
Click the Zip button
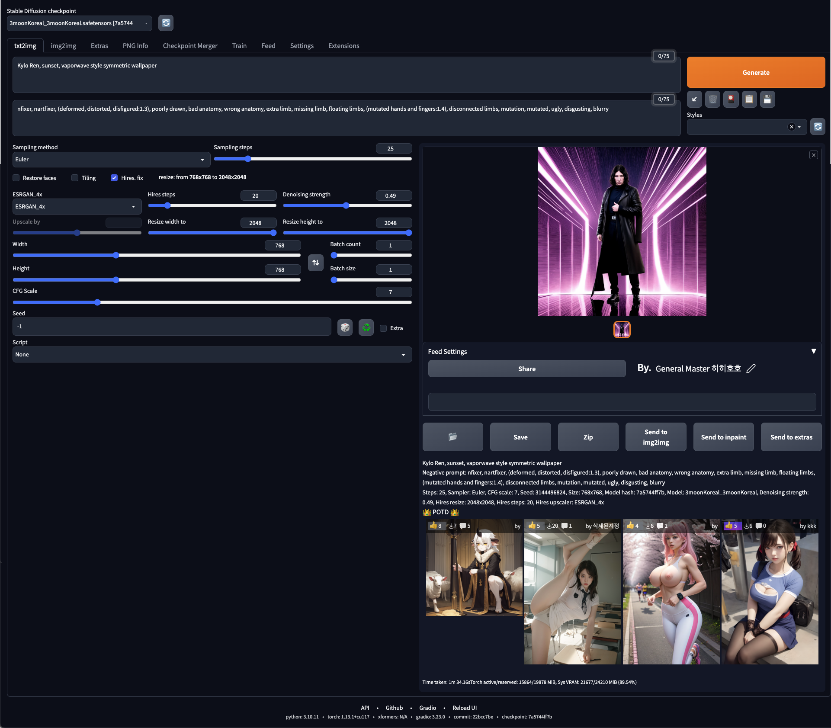pyautogui.click(x=588, y=437)
